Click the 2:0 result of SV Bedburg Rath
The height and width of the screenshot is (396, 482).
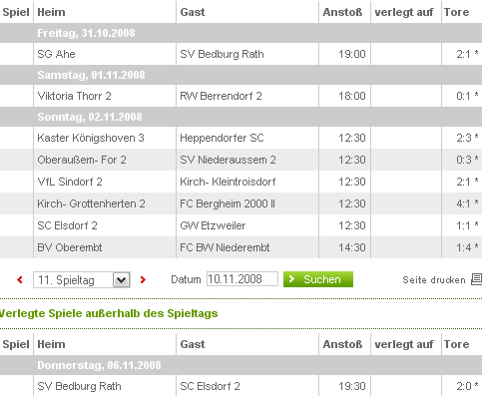pos(464,386)
